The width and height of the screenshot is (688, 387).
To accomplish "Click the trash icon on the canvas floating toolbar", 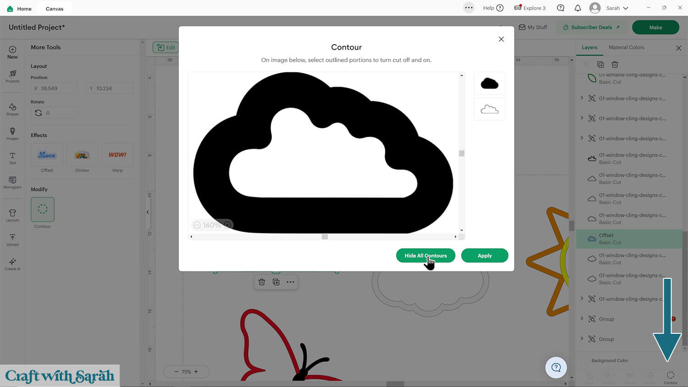I will (x=261, y=282).
